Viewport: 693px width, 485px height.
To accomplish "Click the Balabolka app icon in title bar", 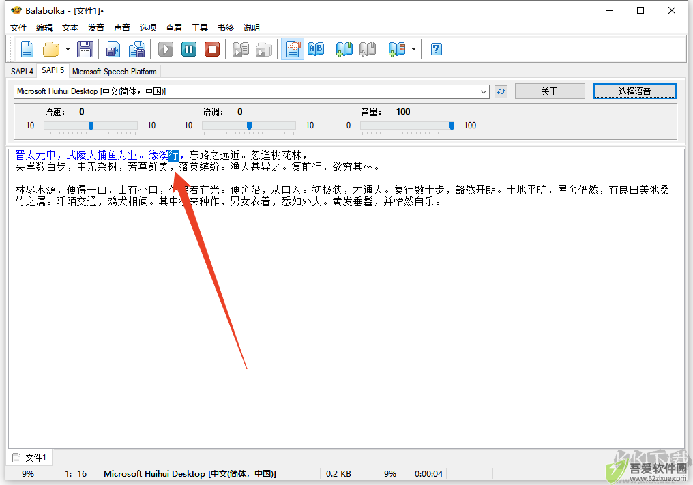I will (16, 10).
